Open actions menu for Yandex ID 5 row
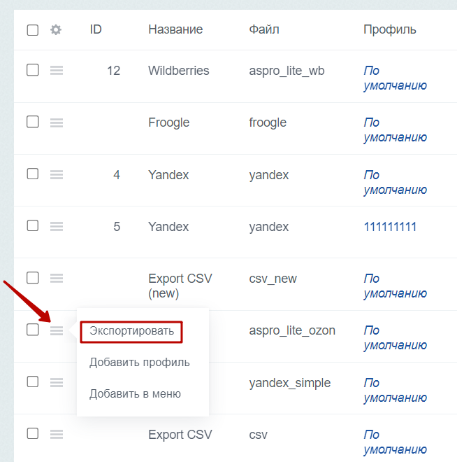Viewport: 457px width, 462px height. click(57, 227)
